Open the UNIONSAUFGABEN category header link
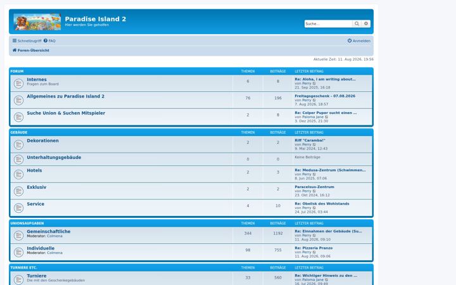This screenshot has height=285, width=456. tap(27, 224)
